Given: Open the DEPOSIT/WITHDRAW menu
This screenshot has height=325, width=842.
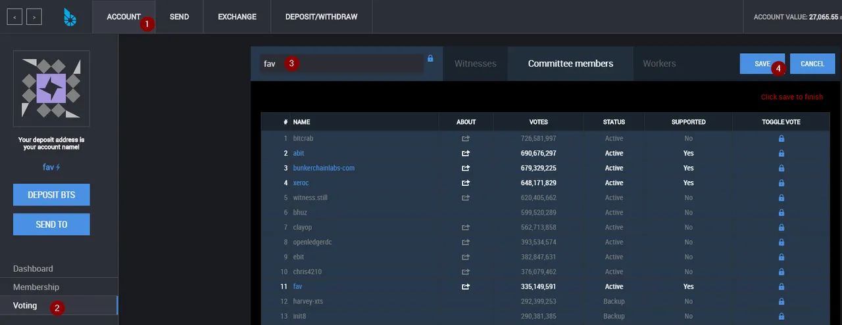Looking at the screenshot, I should 322,17.
